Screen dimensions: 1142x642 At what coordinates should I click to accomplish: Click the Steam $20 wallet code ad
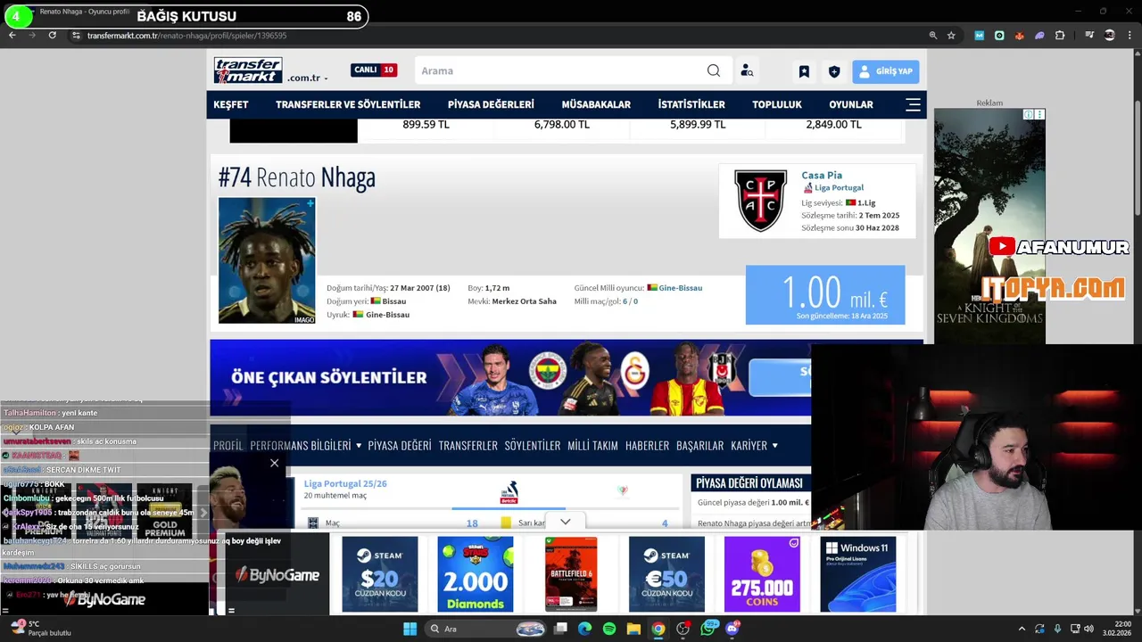point(380,574)
